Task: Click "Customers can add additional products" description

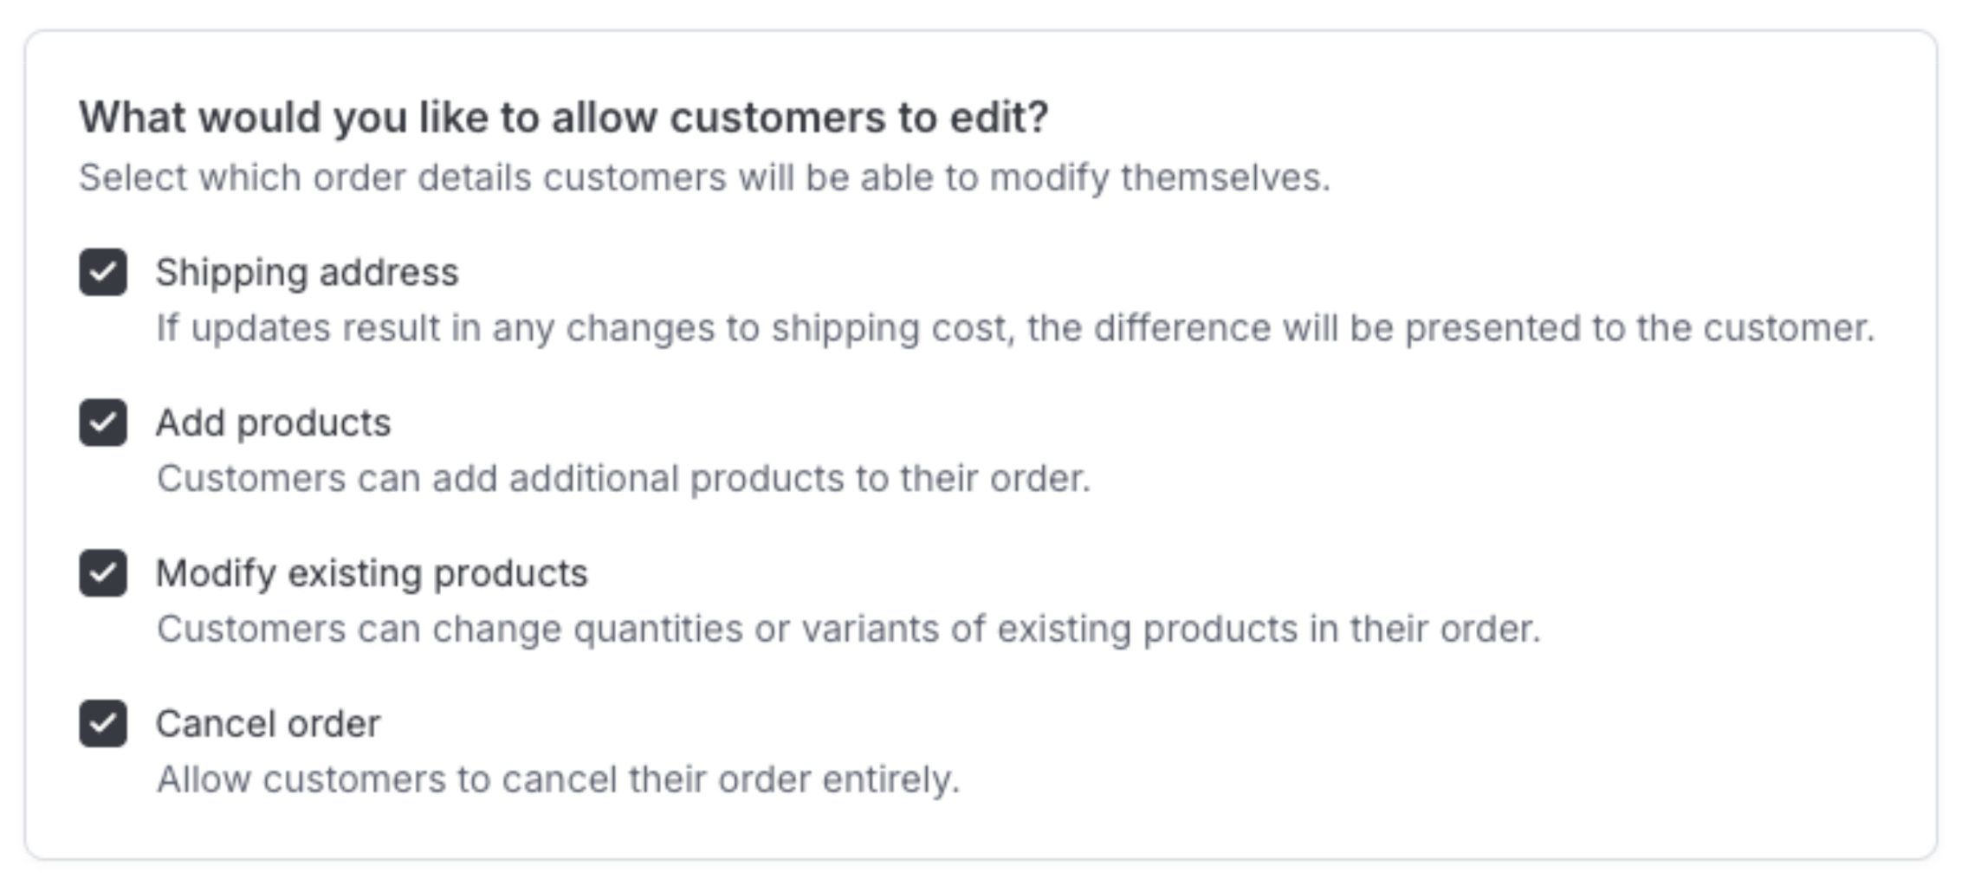Action: click(623, 479)
